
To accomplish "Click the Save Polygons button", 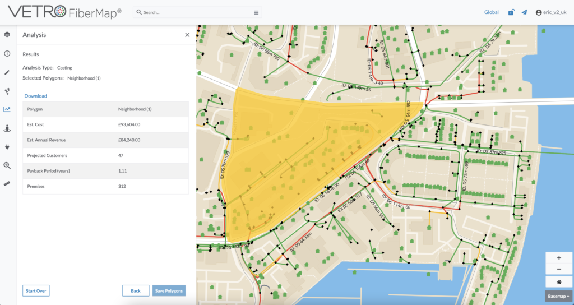I will pos(169,291).
